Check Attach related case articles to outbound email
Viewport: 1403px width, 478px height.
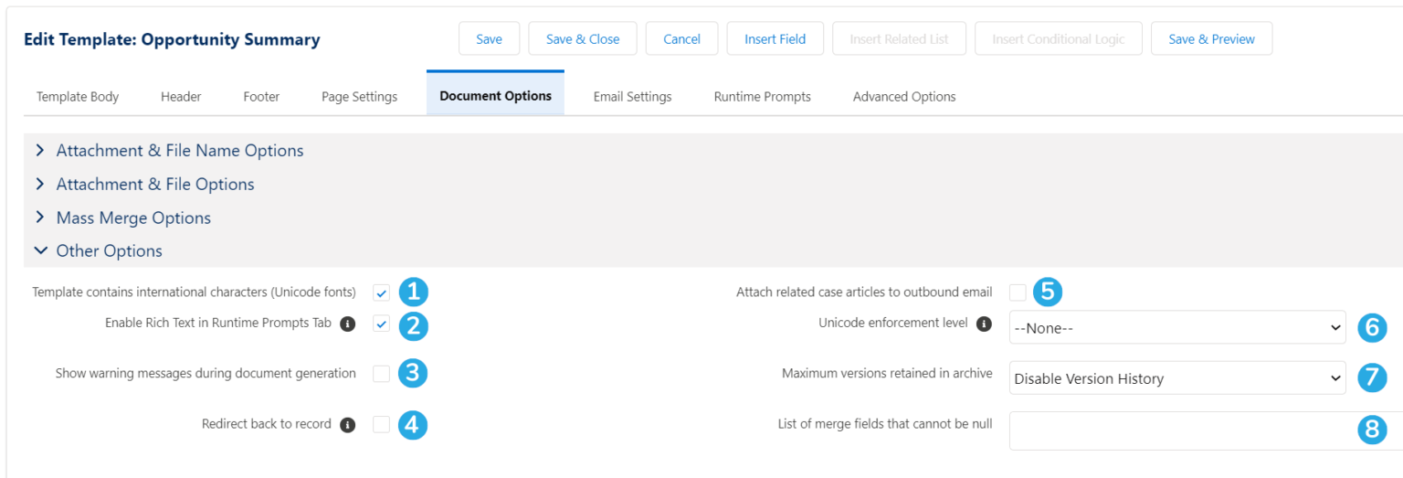tap(1018, 292)
